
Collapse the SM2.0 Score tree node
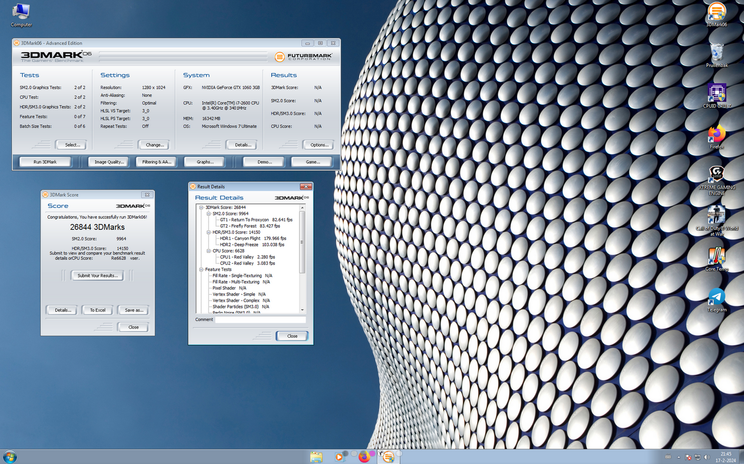(209, 214)
